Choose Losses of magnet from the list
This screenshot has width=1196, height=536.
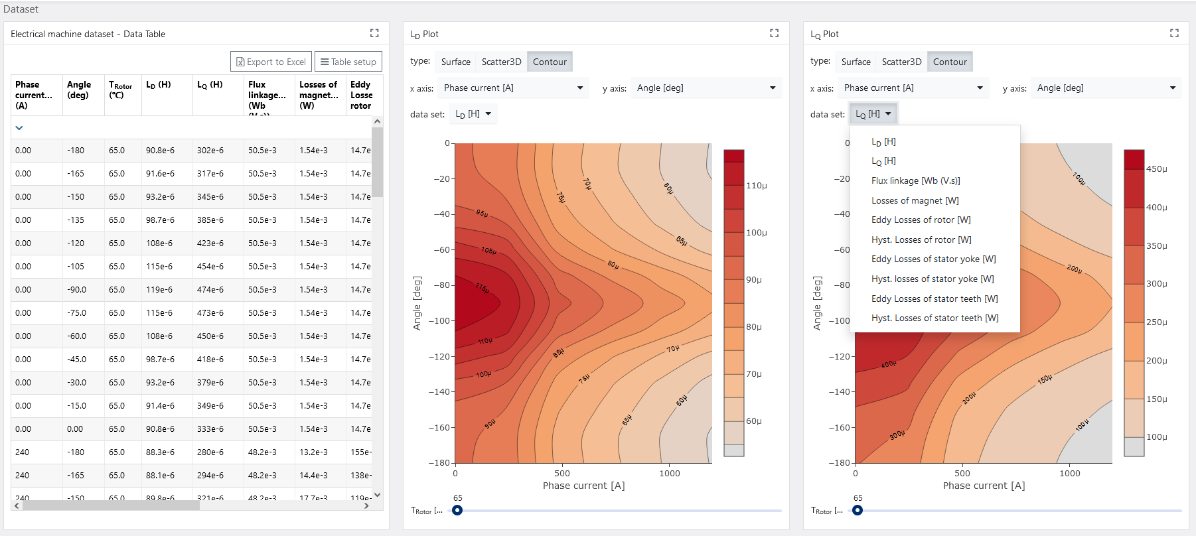[x=915, y=200]
